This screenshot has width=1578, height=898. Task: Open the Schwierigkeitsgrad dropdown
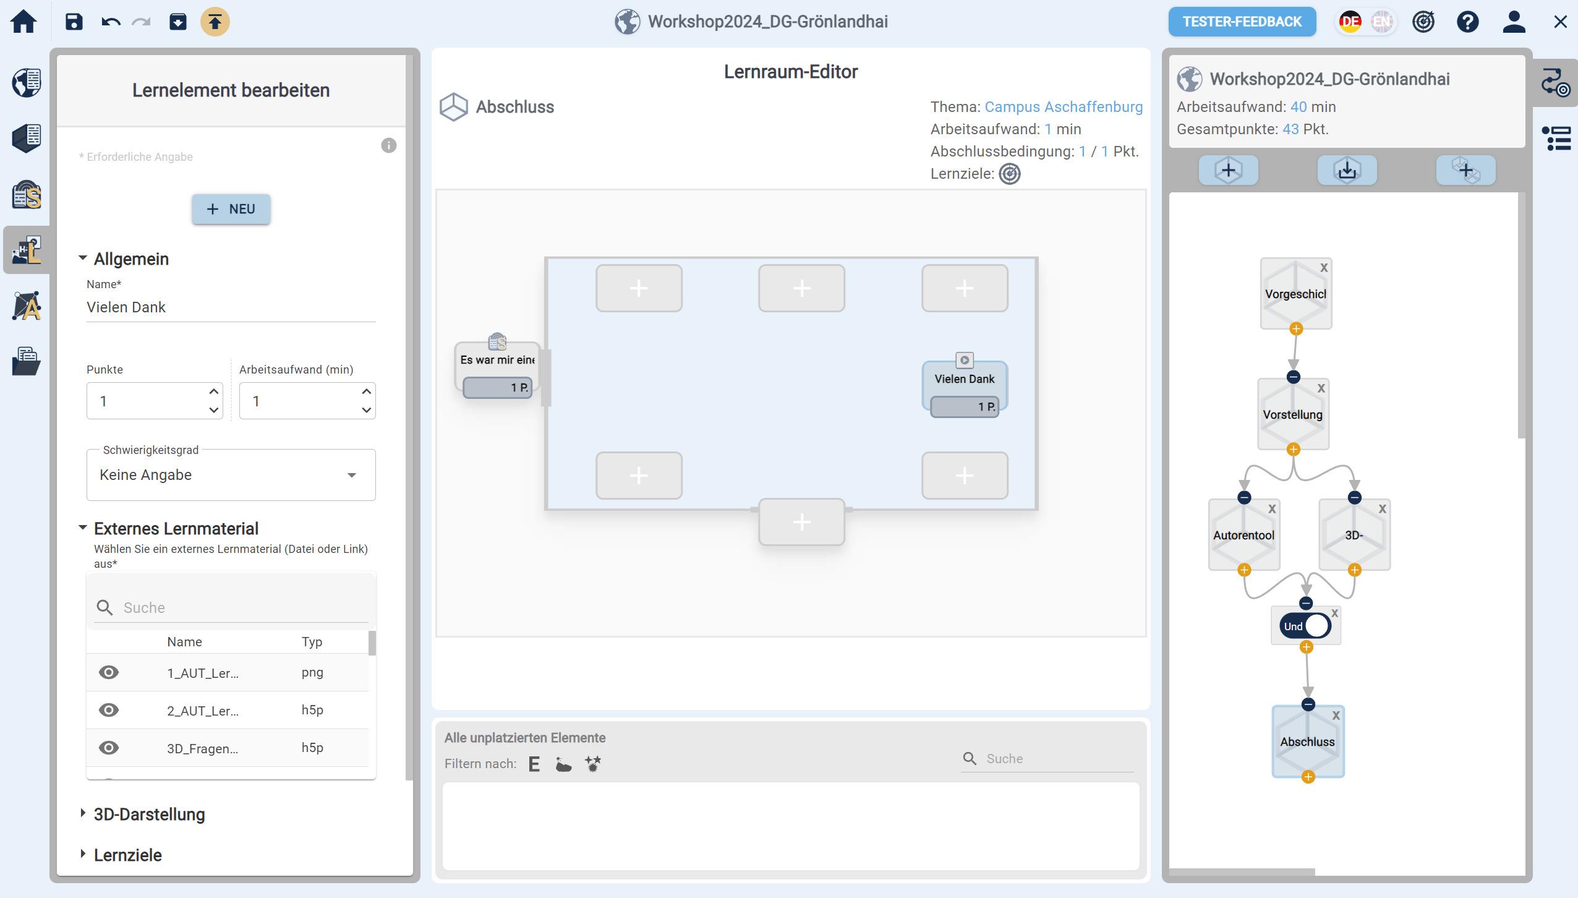point(231,475)
